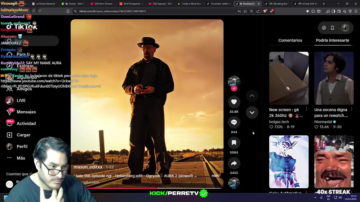Open options for Una escena digna video

352,109
